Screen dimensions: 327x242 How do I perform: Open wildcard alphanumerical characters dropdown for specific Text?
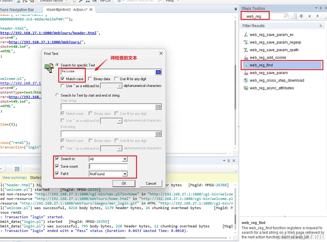pyautogui.click(x=120, y=86)
